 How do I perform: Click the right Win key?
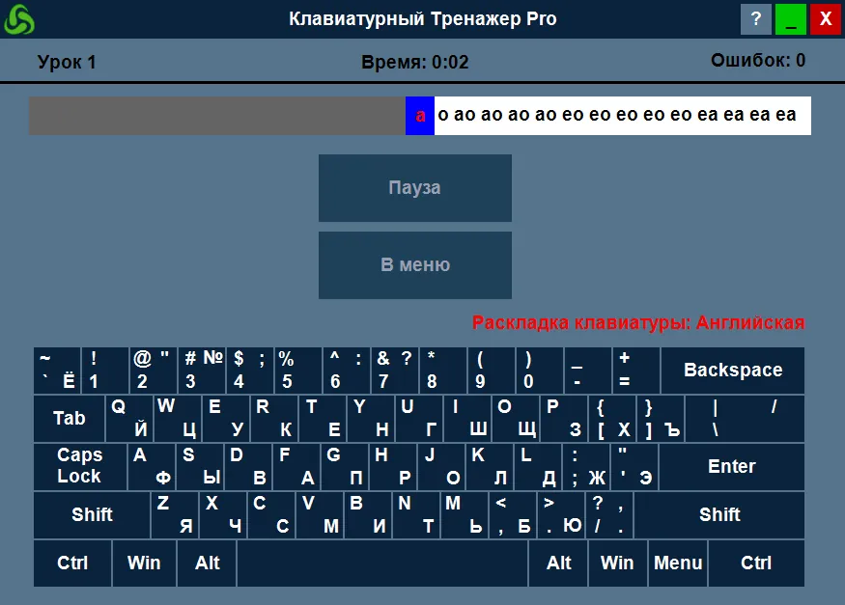tap(617, 563)
